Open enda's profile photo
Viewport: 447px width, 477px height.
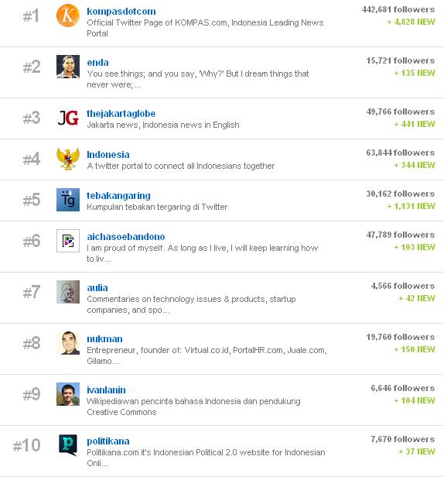(68, 67)
